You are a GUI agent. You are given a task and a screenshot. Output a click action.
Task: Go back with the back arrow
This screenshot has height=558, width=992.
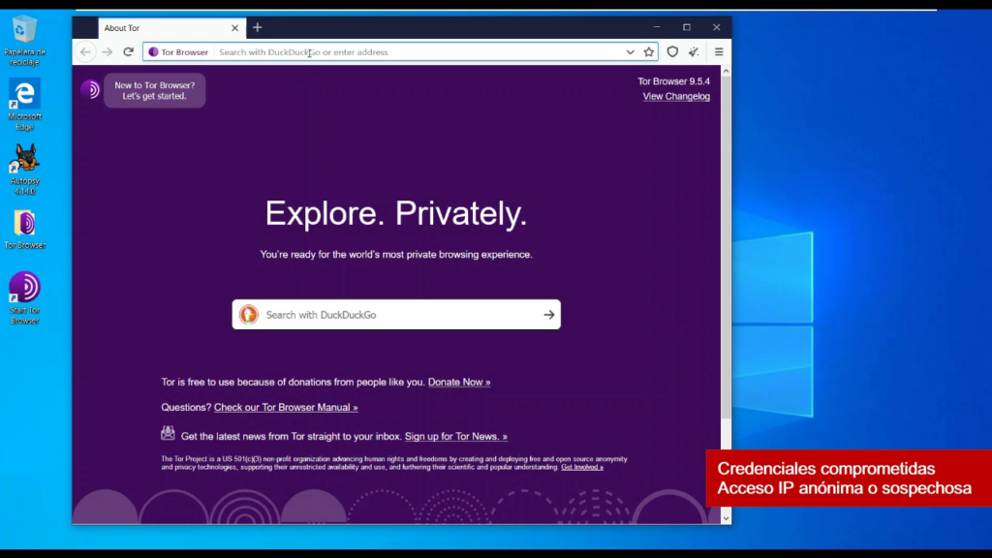click(x=85, y=52)
